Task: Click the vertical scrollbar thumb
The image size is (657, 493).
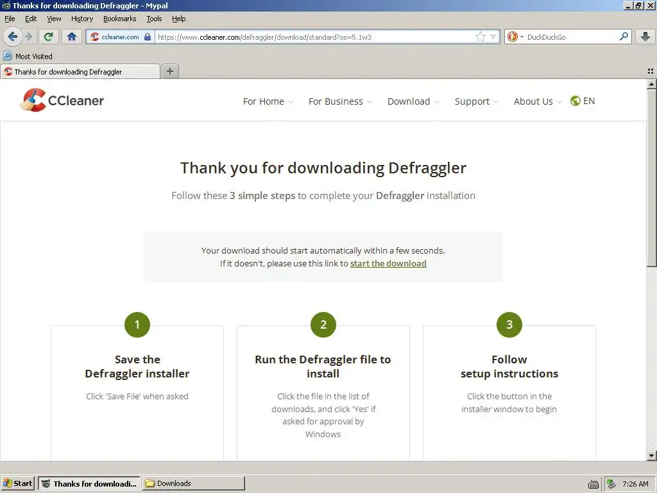Action: (x=652, y=177)
